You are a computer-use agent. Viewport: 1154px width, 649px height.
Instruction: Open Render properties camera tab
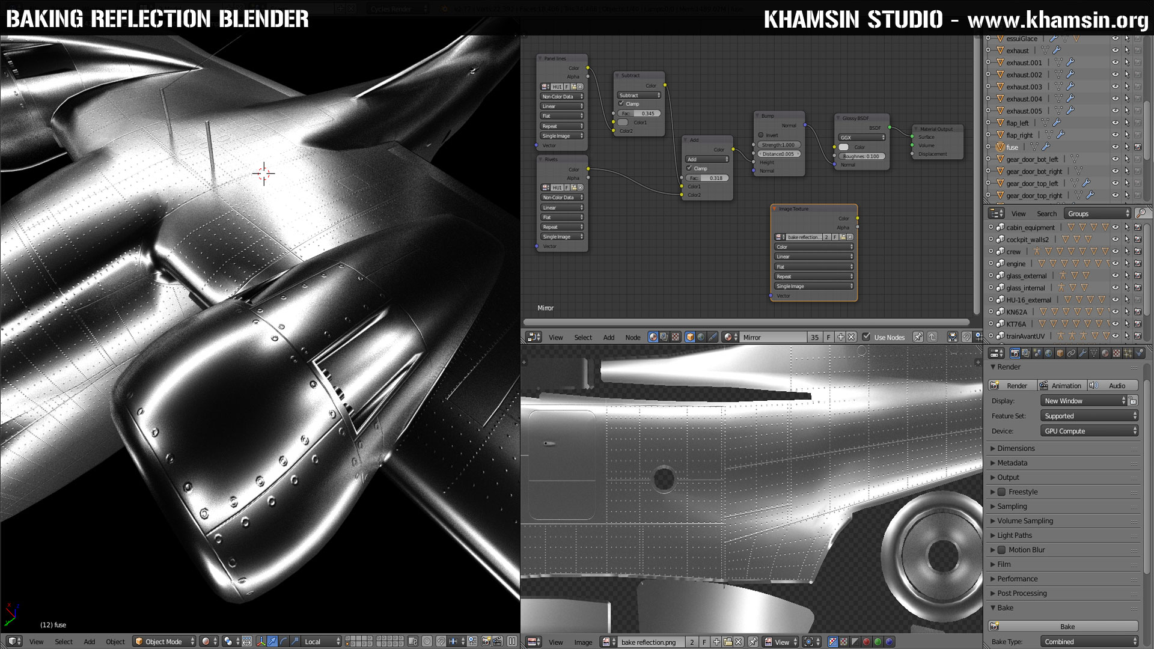(1015, 353)
